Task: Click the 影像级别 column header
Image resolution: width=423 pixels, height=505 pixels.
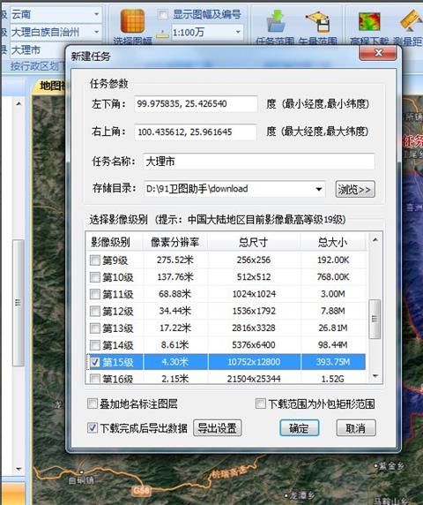Action: coord(115,242)
